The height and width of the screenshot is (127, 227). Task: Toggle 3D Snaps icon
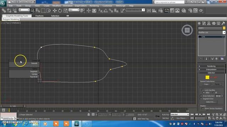click(100, 11)
